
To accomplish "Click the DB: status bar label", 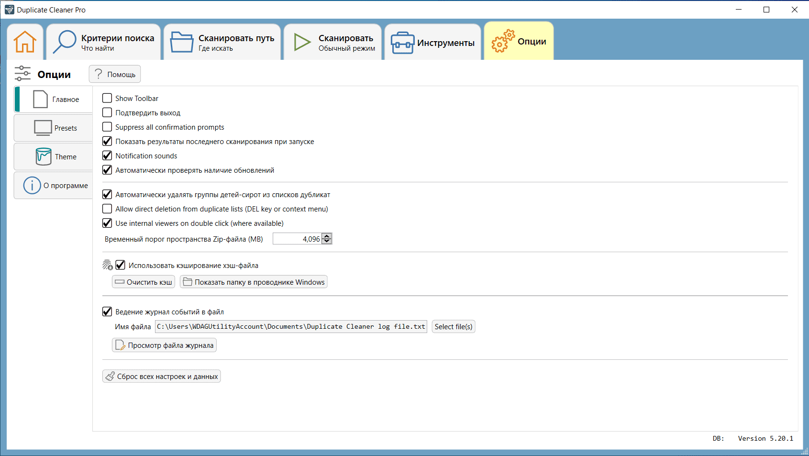I will click(718, 438).
